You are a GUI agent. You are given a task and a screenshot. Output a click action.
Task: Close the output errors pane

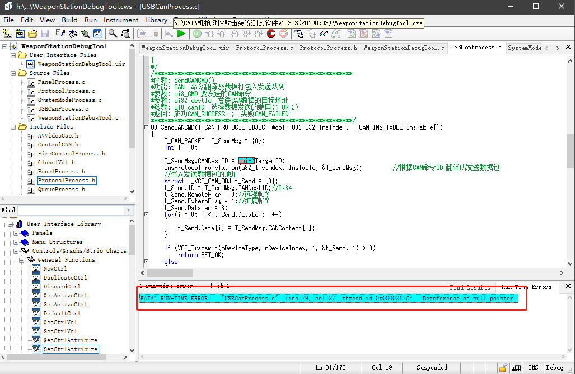pos(568,286)
